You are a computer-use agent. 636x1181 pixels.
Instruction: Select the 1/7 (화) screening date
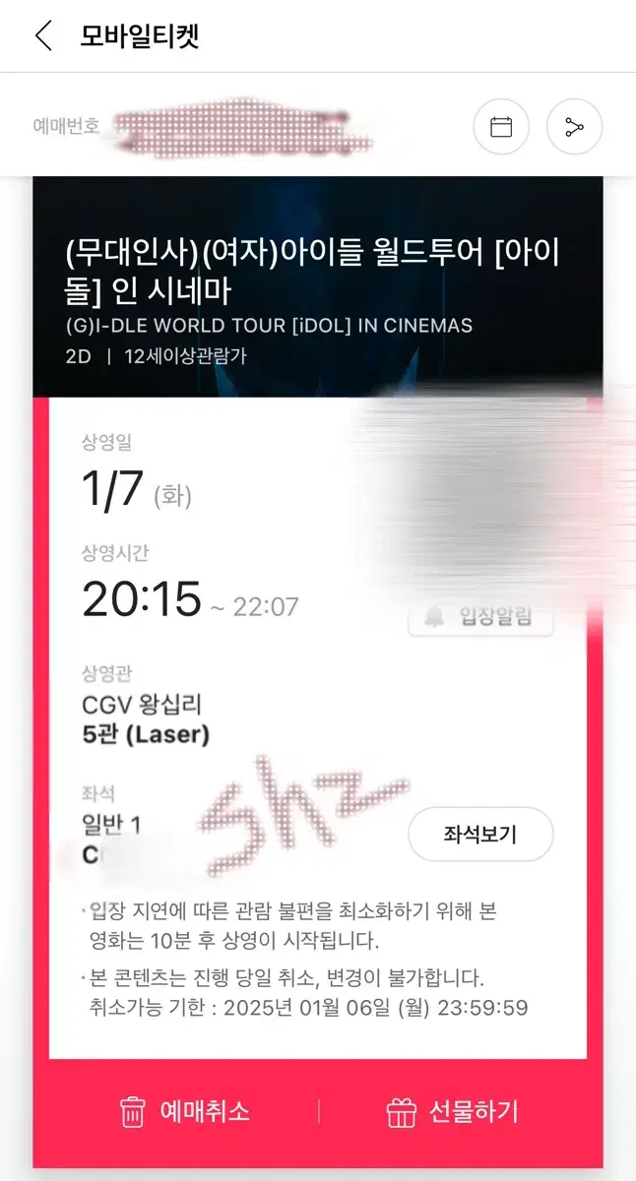(x=137, y=490)
